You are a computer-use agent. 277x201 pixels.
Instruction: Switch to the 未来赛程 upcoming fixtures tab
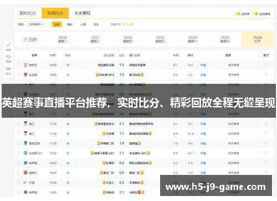(x=83, y=13)
